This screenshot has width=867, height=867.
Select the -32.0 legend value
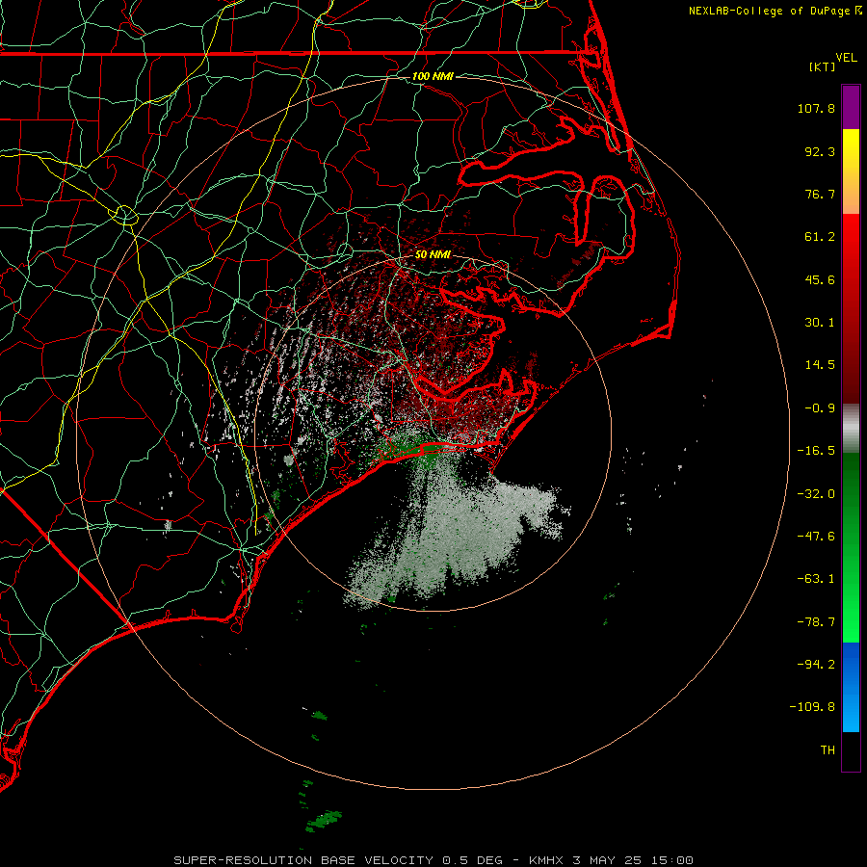point(816,494)
